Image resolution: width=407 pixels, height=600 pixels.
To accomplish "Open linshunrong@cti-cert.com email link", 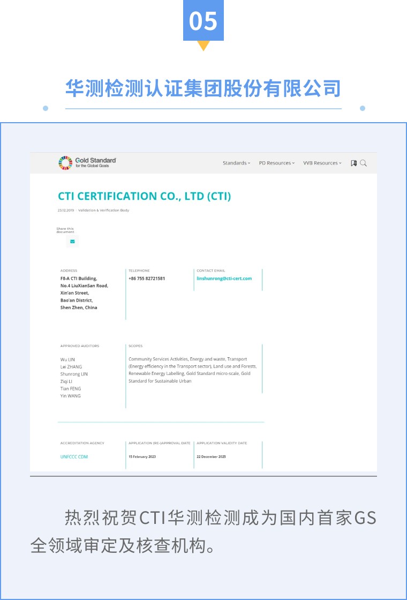I will (224, 279).
